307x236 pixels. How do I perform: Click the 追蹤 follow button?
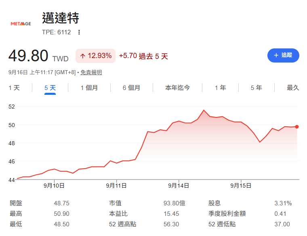point(283,56)
